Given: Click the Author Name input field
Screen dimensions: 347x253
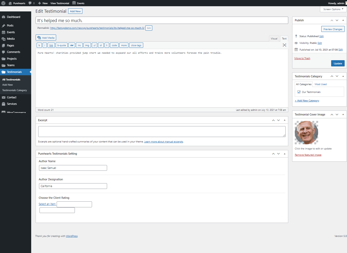Looking at the screenshot, I should [73, 168].
